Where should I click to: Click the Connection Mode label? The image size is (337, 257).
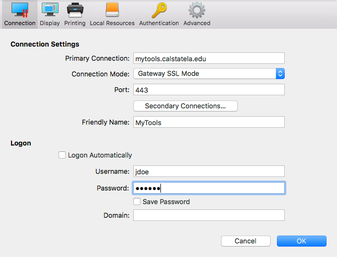[x=101, y=74]
